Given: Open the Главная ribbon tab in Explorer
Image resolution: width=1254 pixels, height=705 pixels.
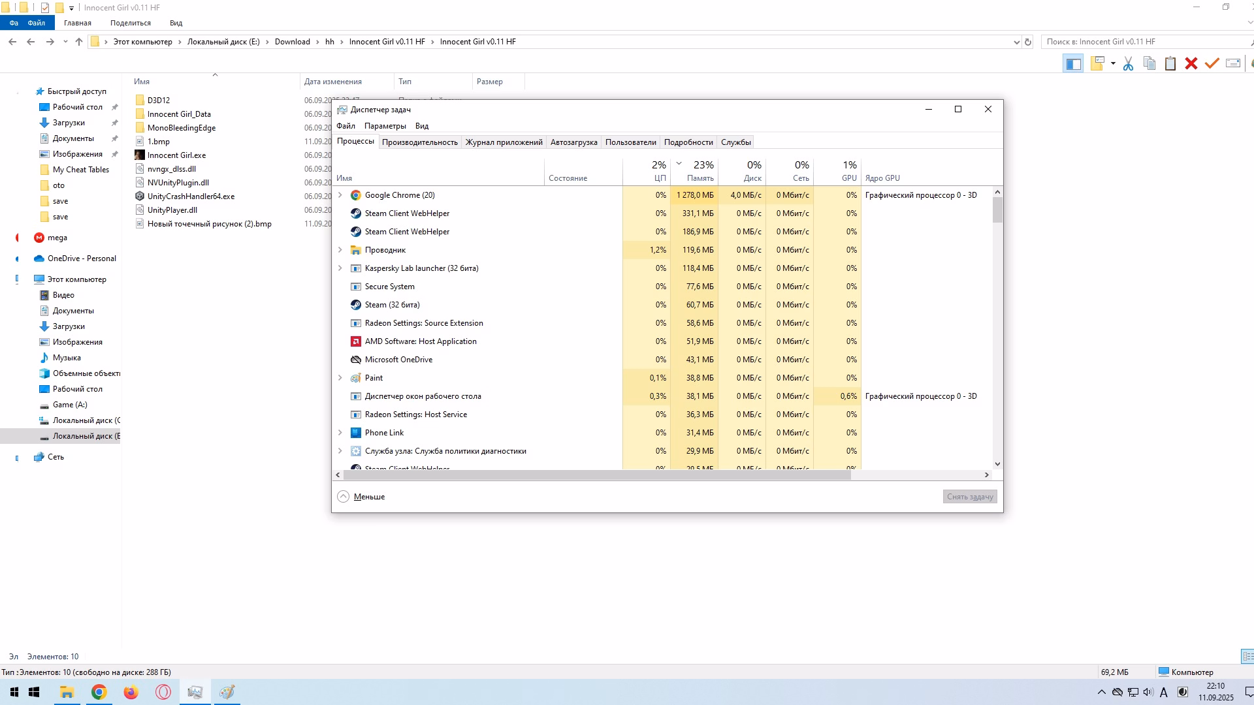Looking at the screenshot, I should click(x=78, y=23).
